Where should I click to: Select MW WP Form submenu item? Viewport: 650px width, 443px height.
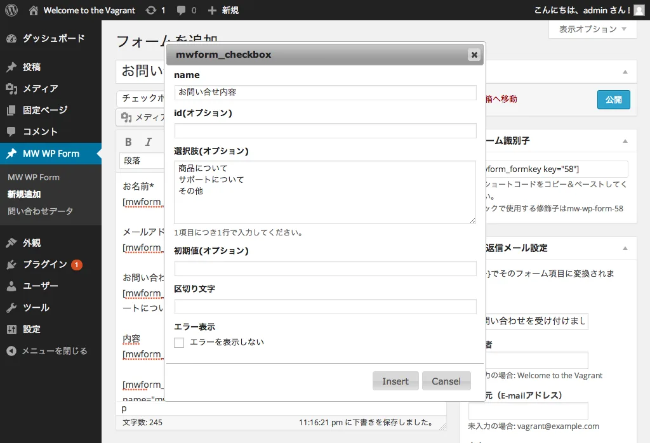click(x=34, y=177)
